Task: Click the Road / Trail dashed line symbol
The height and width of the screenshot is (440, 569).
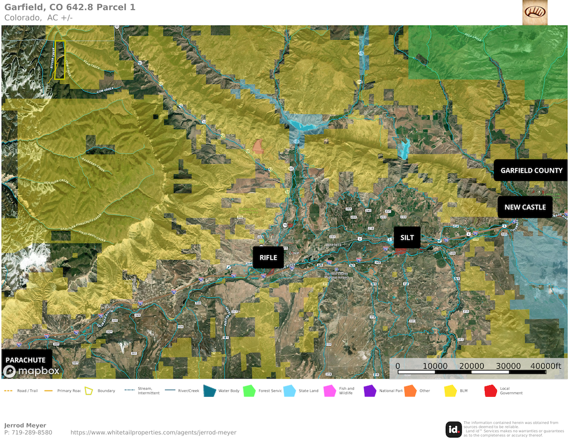Action: click(9, 391)
